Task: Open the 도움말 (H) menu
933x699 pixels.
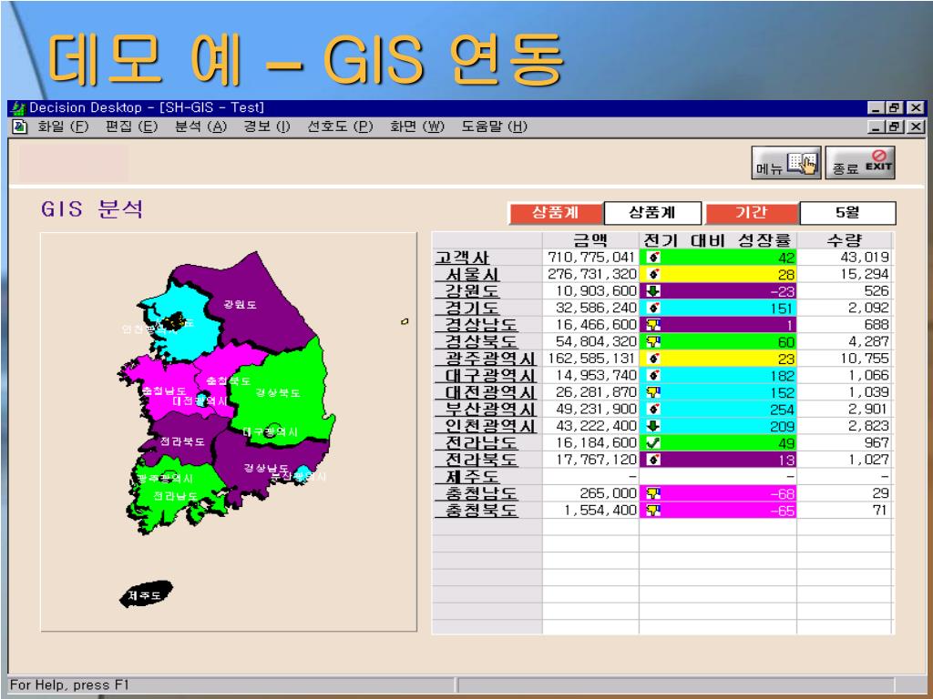Action: 495,127
